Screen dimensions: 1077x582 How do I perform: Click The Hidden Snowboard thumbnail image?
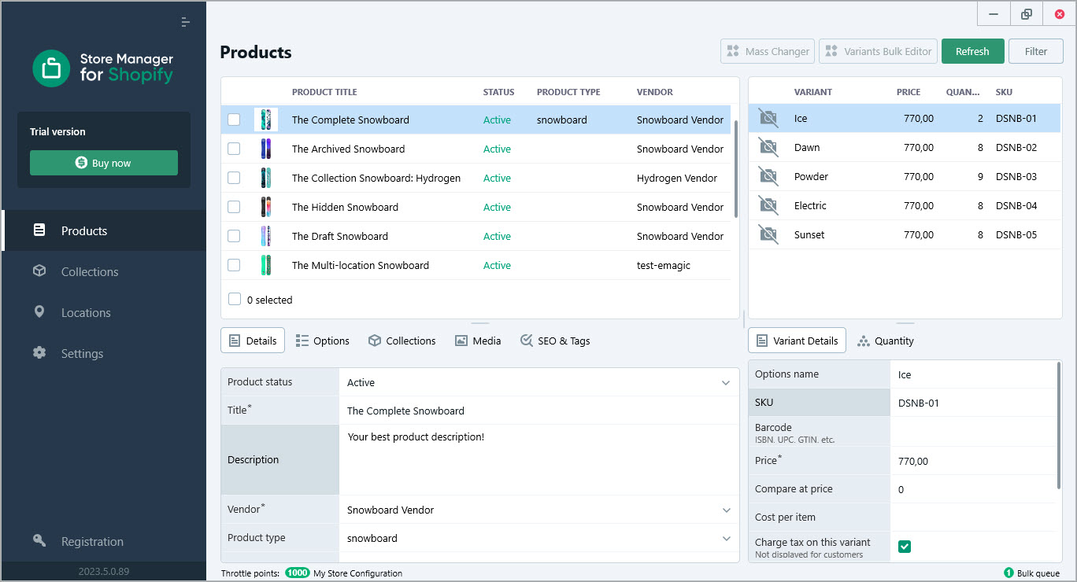pyautogui.click(x=266, y=207)
